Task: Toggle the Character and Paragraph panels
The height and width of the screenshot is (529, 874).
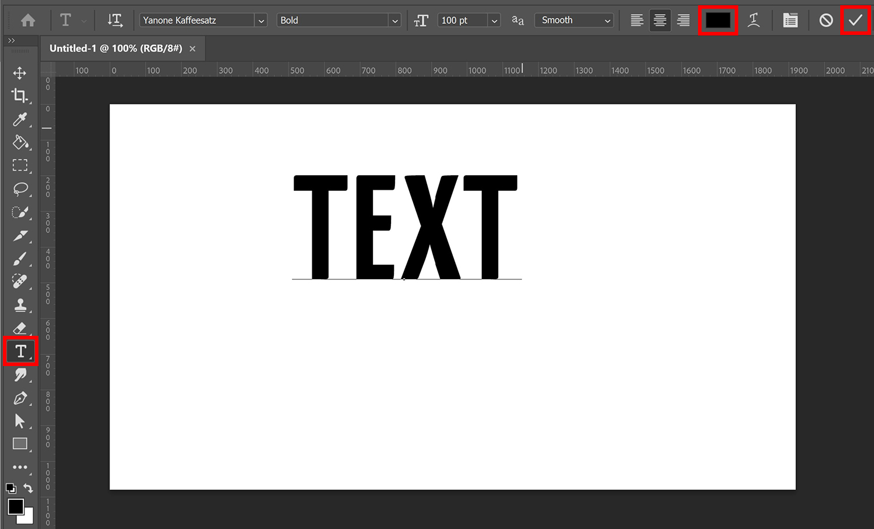Action: pos(790,20)
